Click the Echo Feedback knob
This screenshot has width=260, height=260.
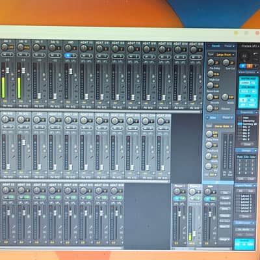click(x=209, y=145)
